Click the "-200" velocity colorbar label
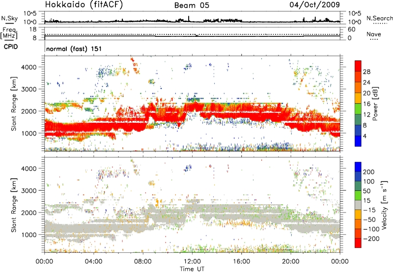The image size is (393, 272). pyautogui.click(x=371, y=239)
